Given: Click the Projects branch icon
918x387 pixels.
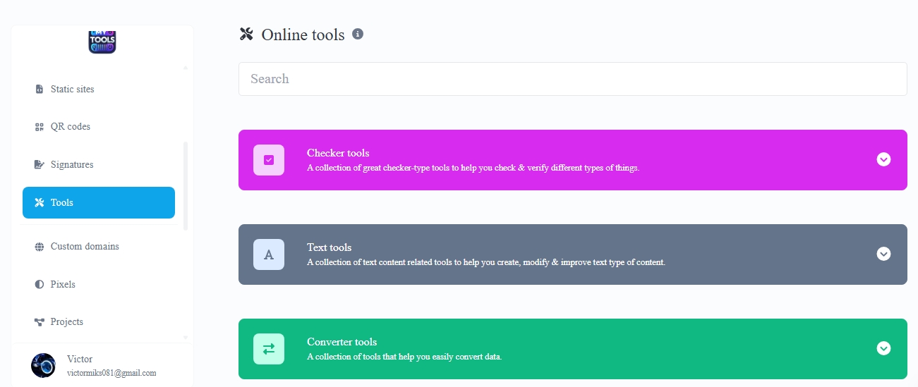Looking at the screenshot, I should (x=39, y=322).
